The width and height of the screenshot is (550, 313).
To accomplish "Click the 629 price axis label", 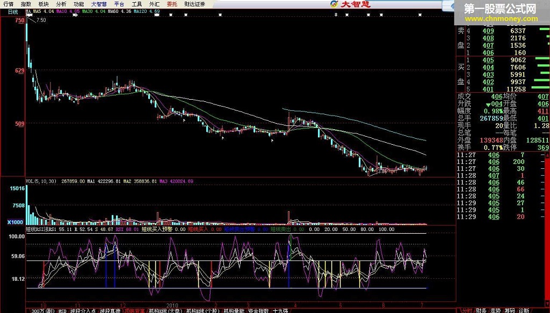I will (x=20, y=71).
